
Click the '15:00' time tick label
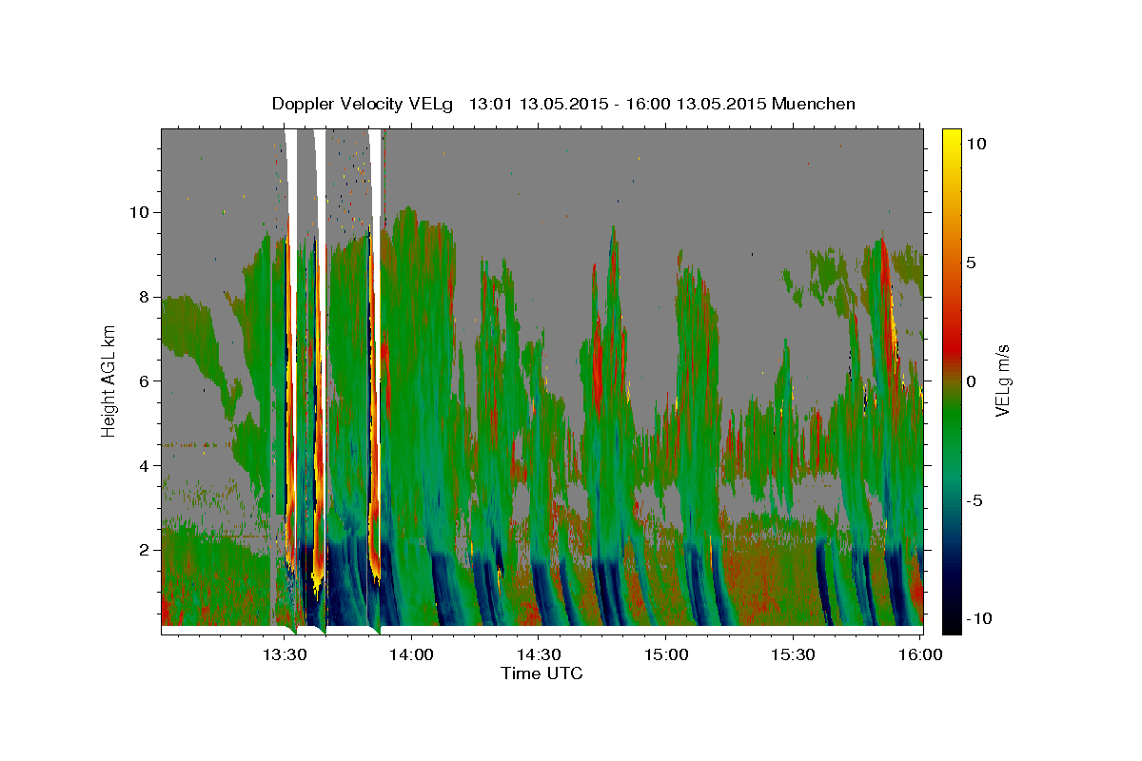click(x=666, y=654)
